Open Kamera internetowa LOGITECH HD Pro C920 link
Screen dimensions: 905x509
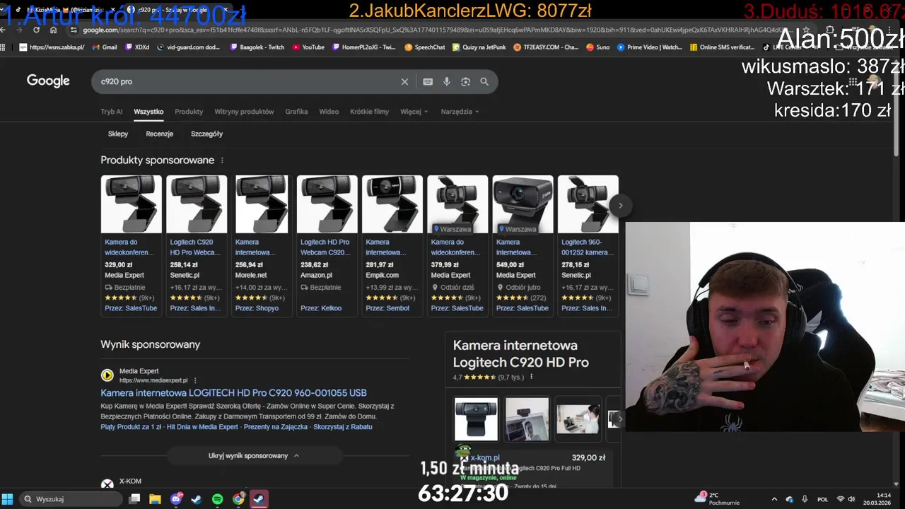[x=233, y=393]
